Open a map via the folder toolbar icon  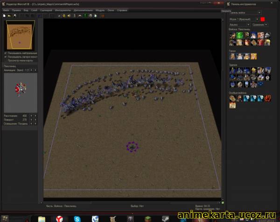click(9, 16)
